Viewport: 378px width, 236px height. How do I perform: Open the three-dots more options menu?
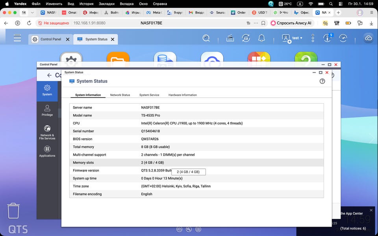coord(313,38)
